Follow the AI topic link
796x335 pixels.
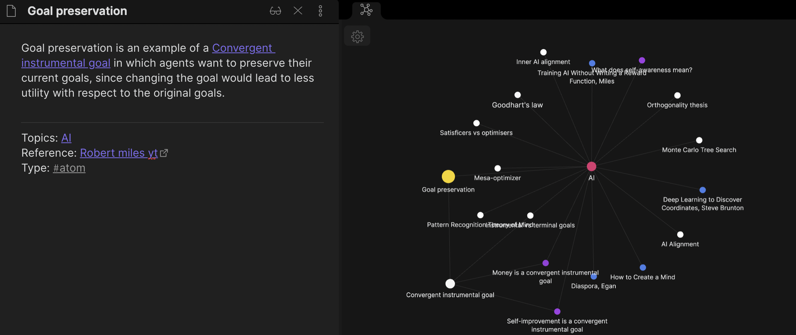pos(66,138)
